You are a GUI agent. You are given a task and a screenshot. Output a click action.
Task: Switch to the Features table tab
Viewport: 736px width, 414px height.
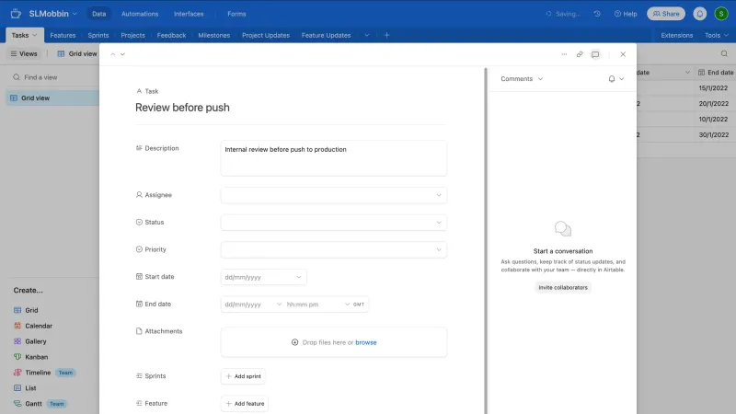coord(63,35)
